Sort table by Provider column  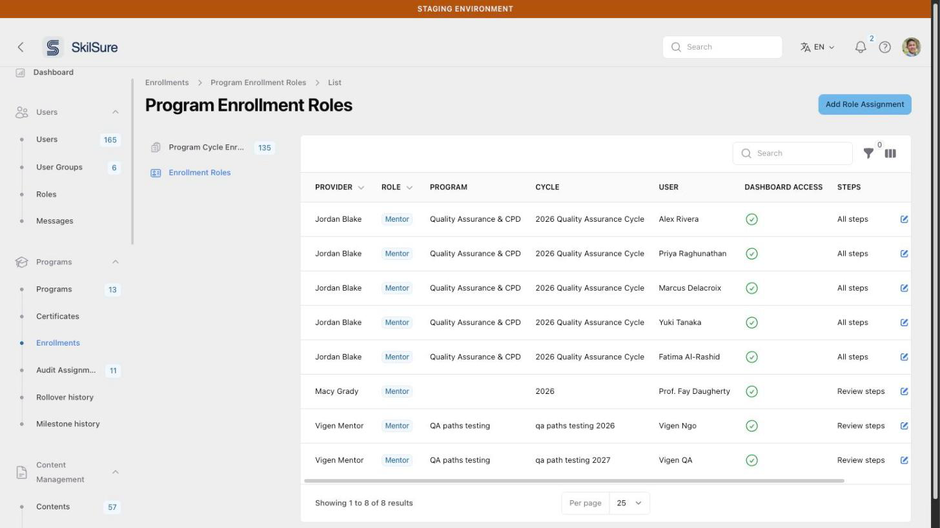pos(340,187)
